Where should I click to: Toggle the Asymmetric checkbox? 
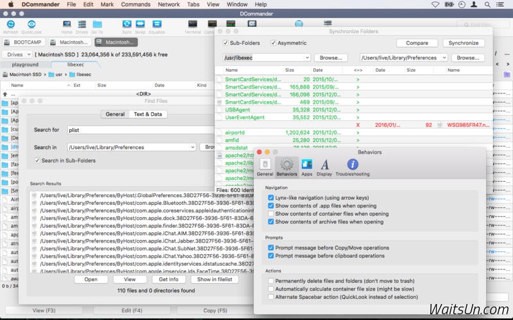[x=273, y=43]
